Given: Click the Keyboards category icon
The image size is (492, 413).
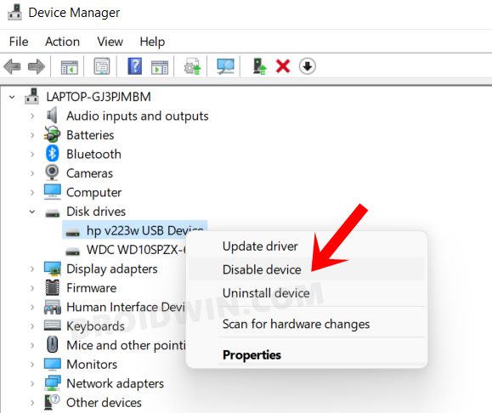Looking at the screenshot, I should click(53, 325).
